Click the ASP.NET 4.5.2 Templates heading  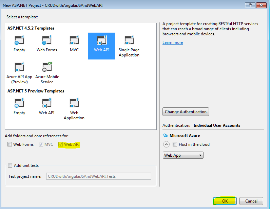click(x=31, y=28)
